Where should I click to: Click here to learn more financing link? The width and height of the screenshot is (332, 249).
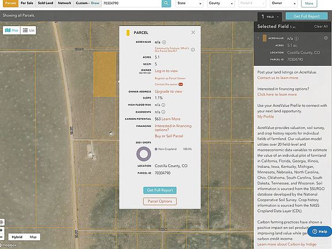[277, 95]
